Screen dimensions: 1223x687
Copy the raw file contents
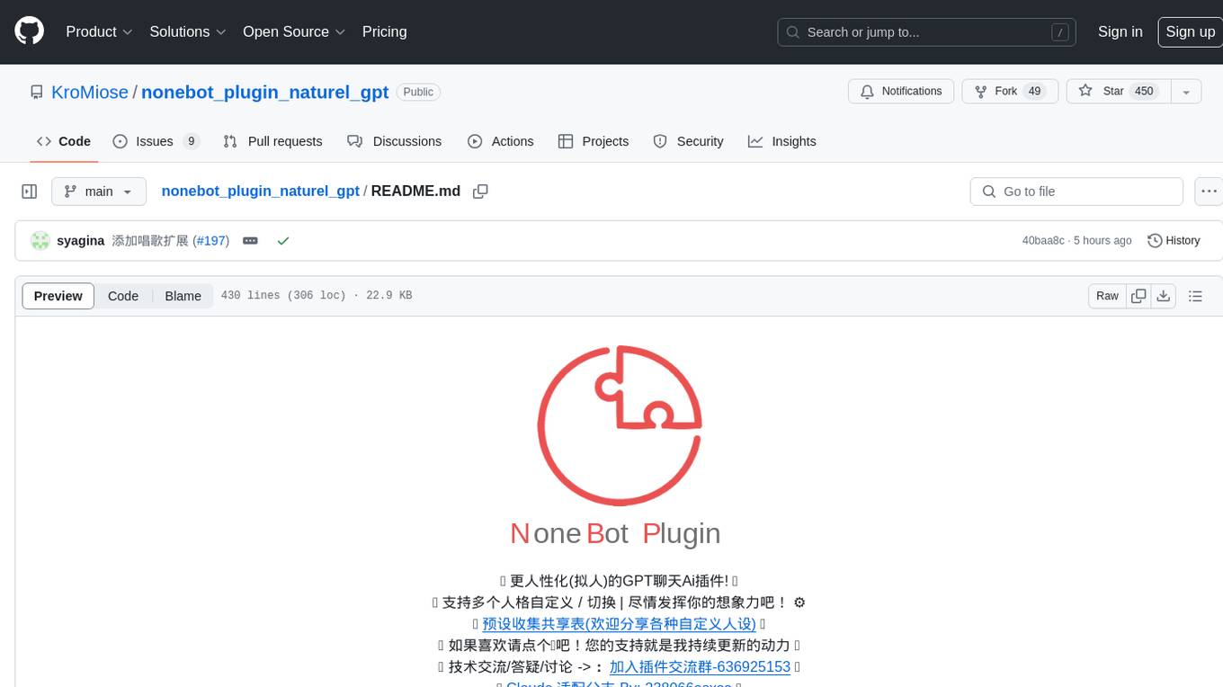1138,296
